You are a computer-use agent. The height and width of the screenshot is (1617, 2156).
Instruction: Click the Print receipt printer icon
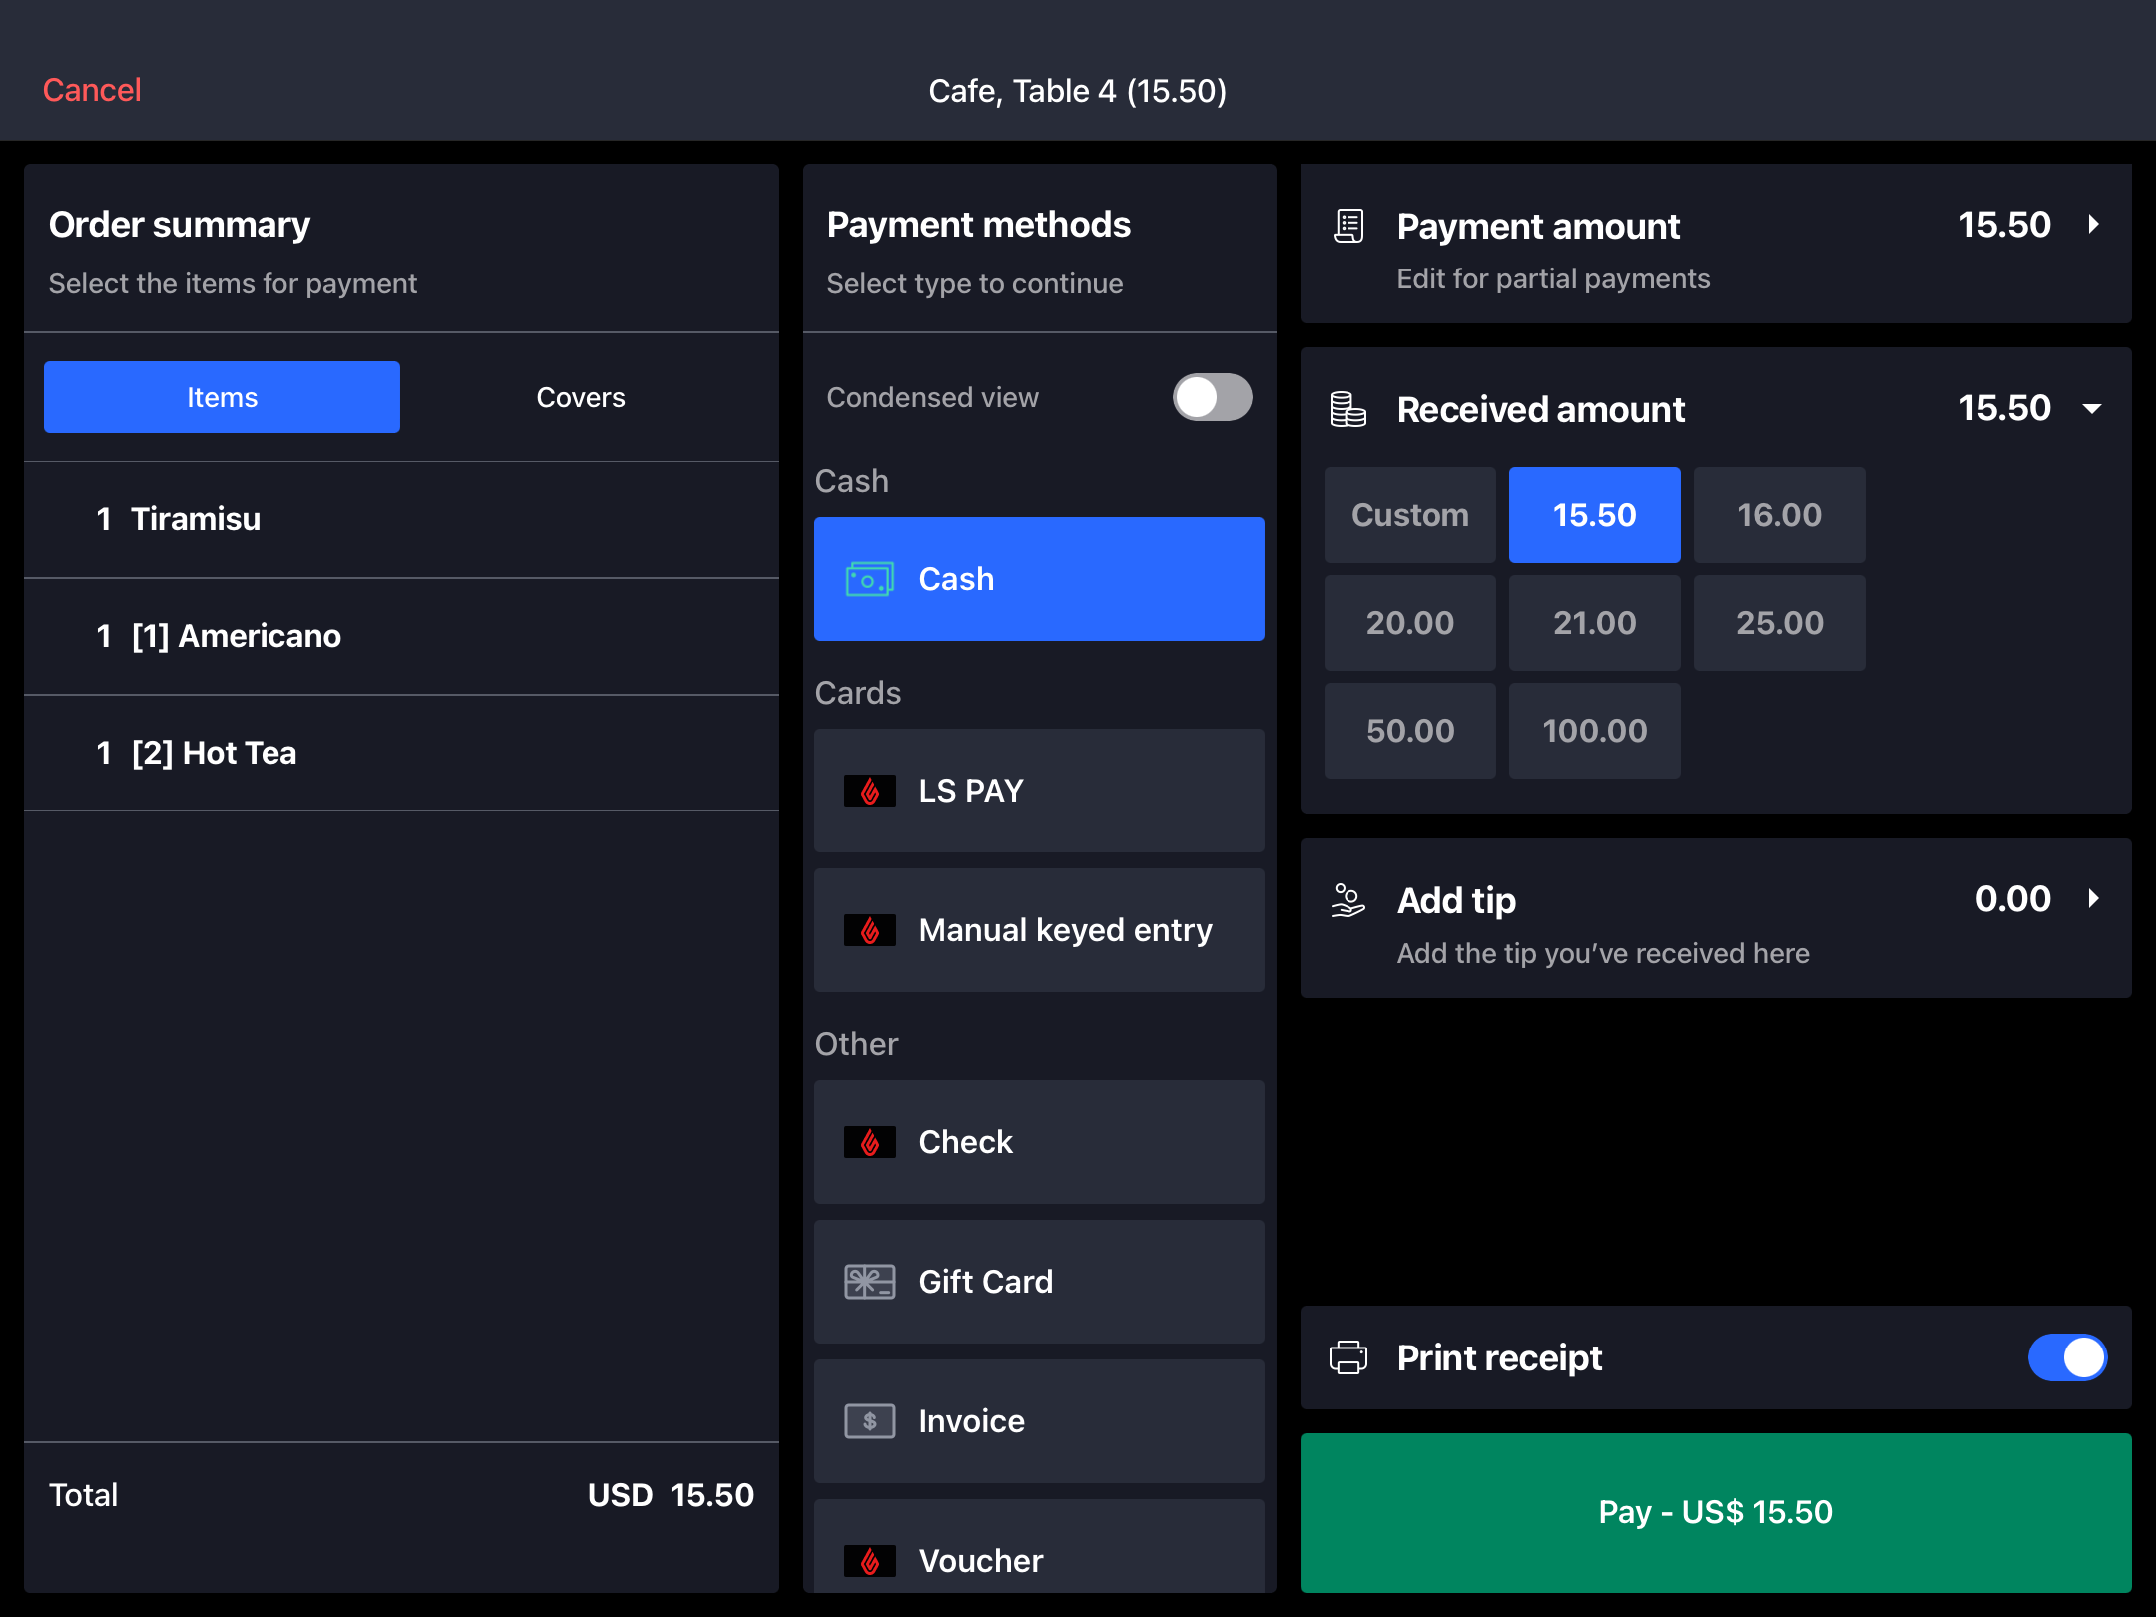(1348, 1357)
